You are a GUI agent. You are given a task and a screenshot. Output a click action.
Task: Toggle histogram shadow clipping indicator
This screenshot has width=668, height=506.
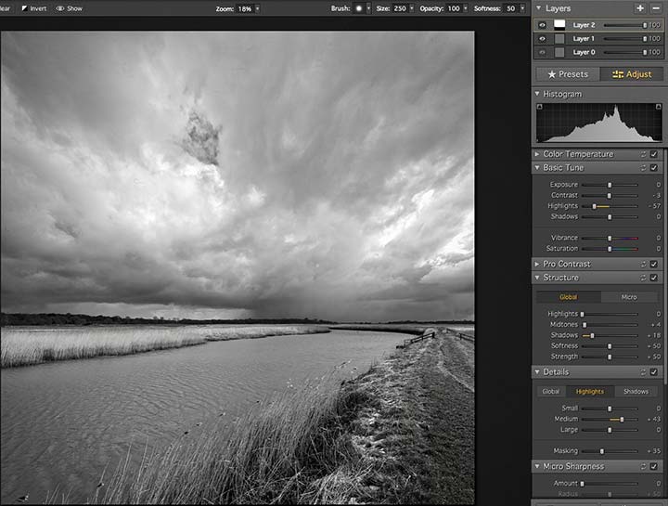coord(540,107)
